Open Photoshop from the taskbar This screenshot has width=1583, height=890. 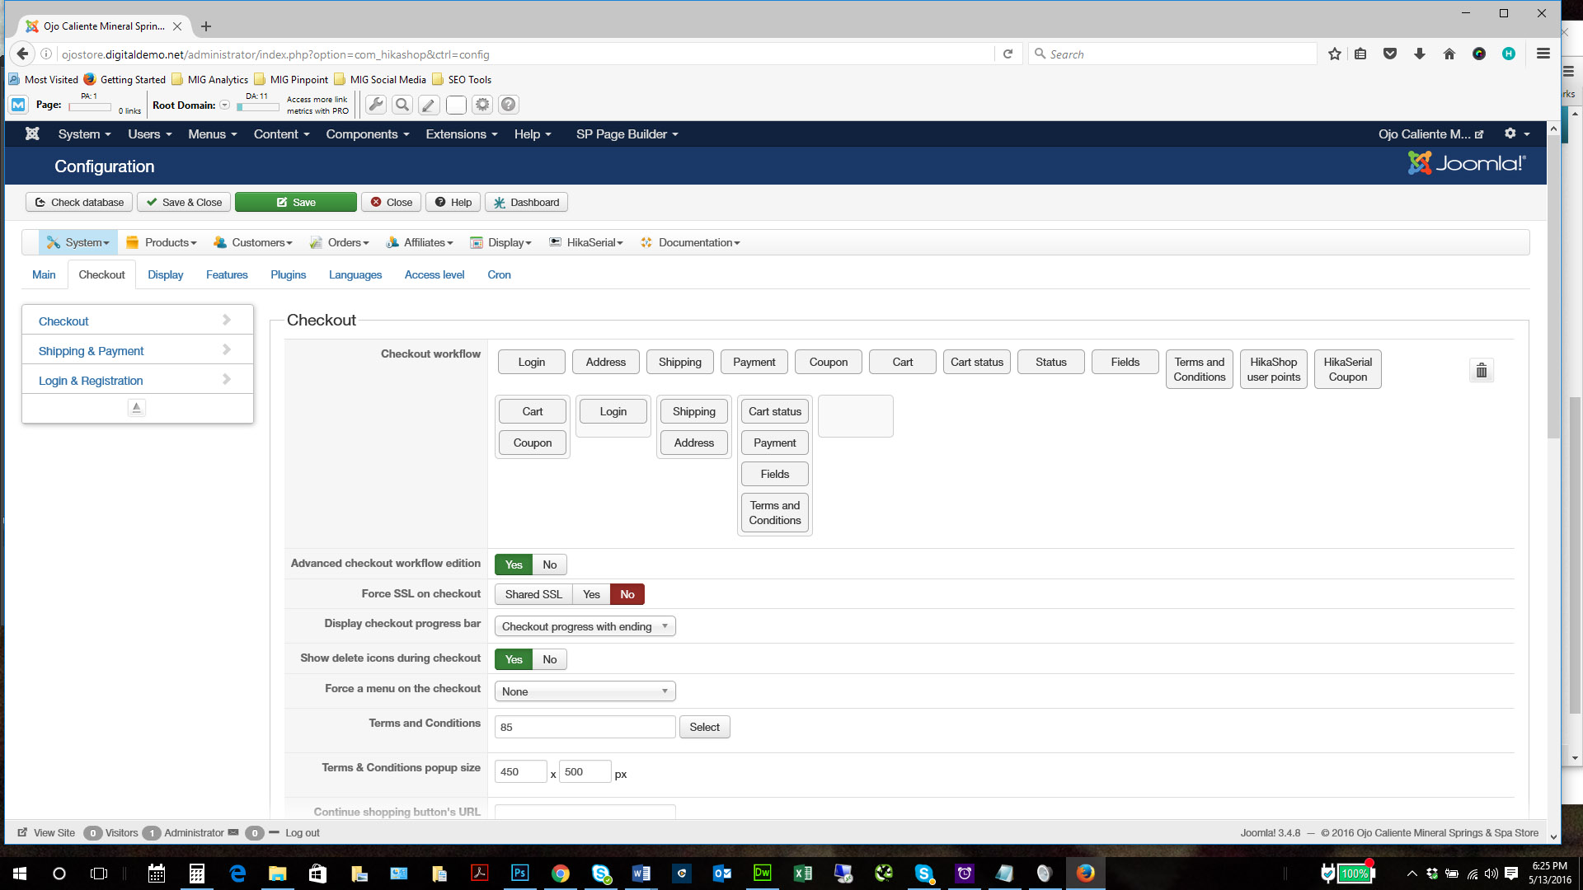click(519, 873)
